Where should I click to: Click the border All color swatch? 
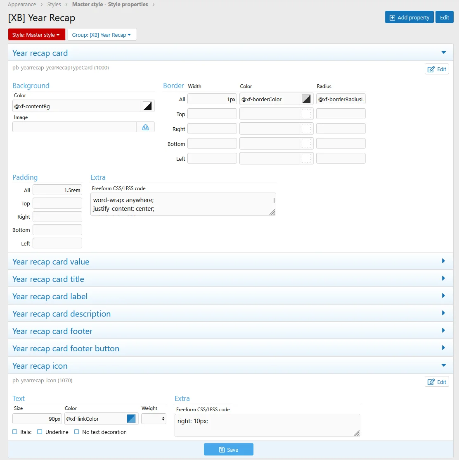306,99
